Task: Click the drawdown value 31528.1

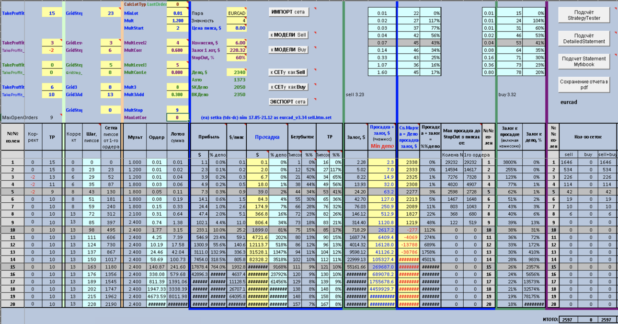Action: pyautogui.click(x=259, y=252)
